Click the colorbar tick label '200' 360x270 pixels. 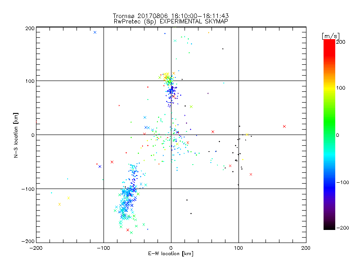341,42
